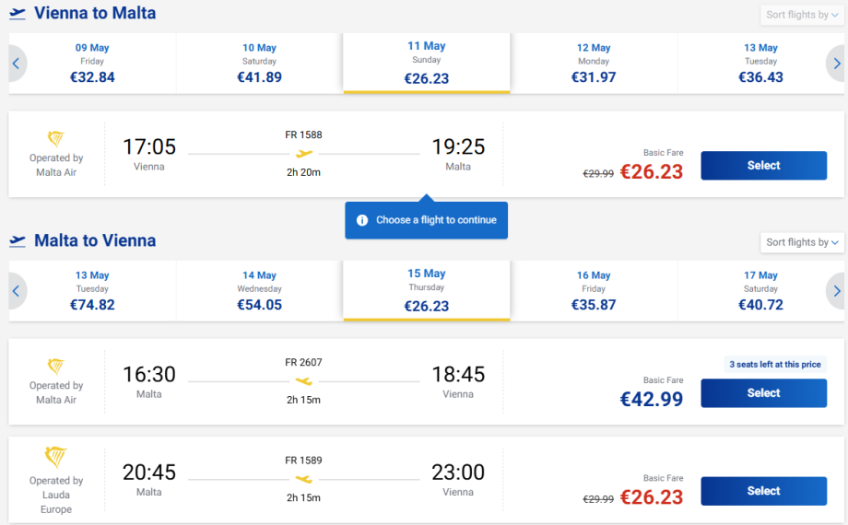This screenshot has width=848, height=525.
Task: Choose the 14 May Wednesday return date
Action: [259, 290]
